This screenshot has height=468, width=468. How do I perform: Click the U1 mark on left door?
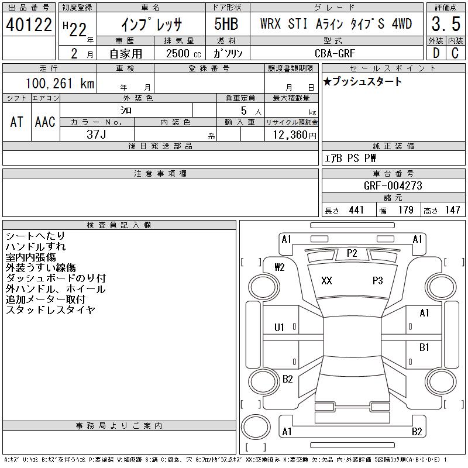coord(279,328)
